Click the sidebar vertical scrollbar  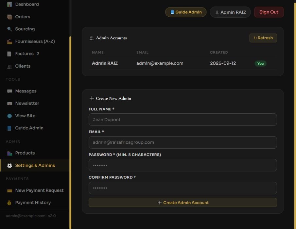click(x=70, y=133)
